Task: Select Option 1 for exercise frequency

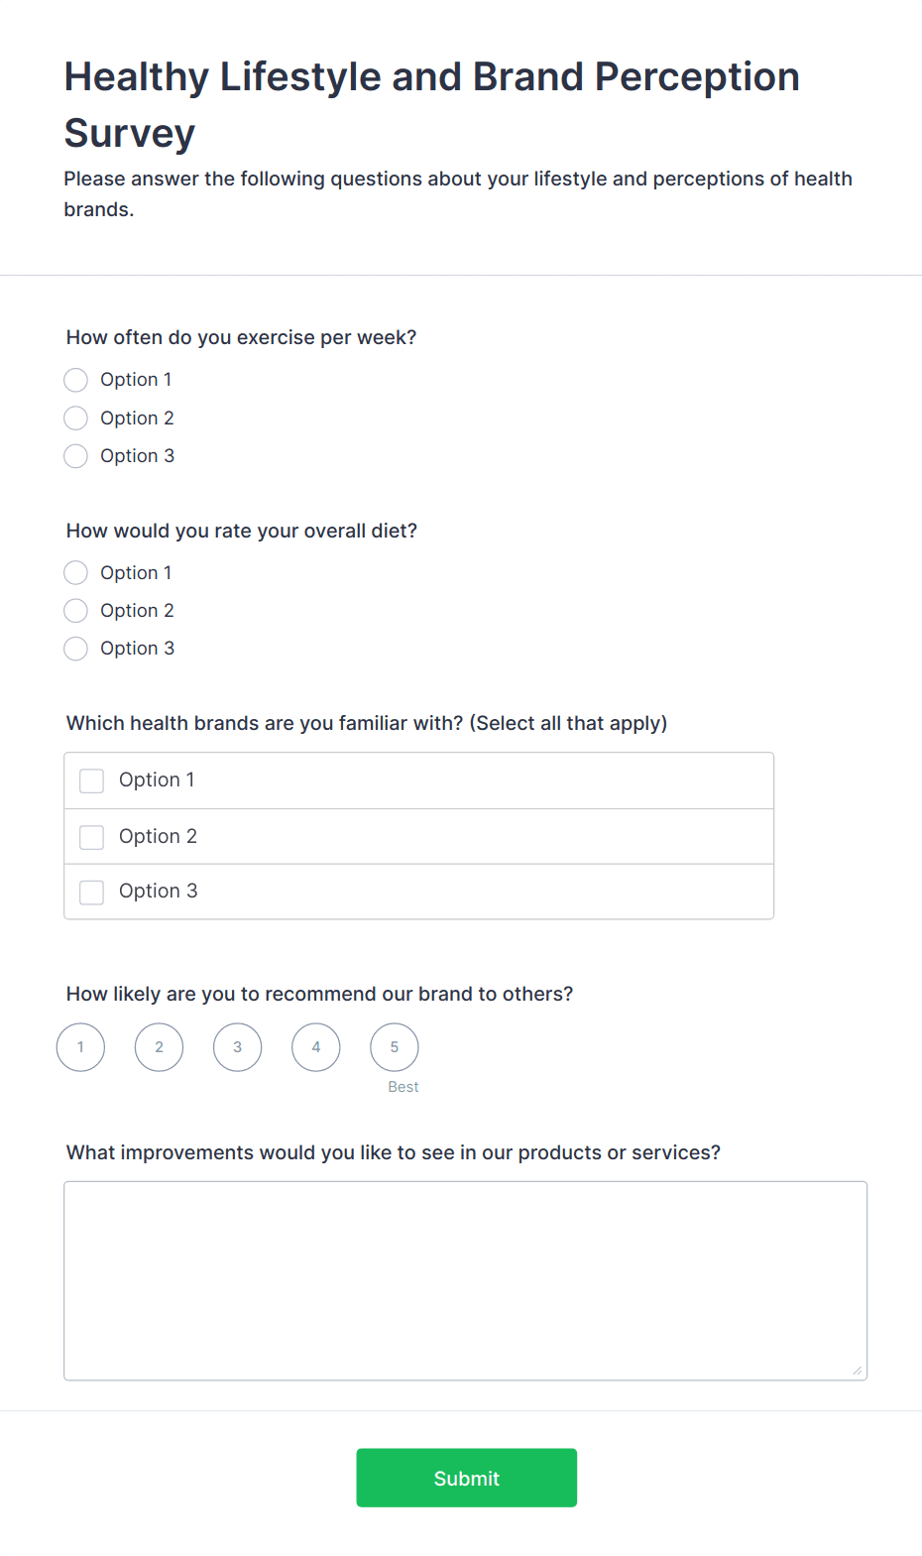Action: tap(75, 380)
